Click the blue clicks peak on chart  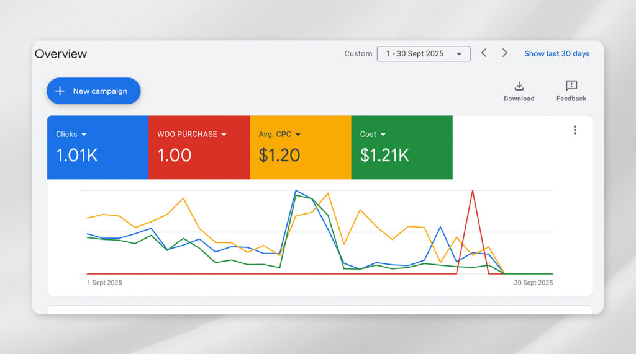click(296, 191)
